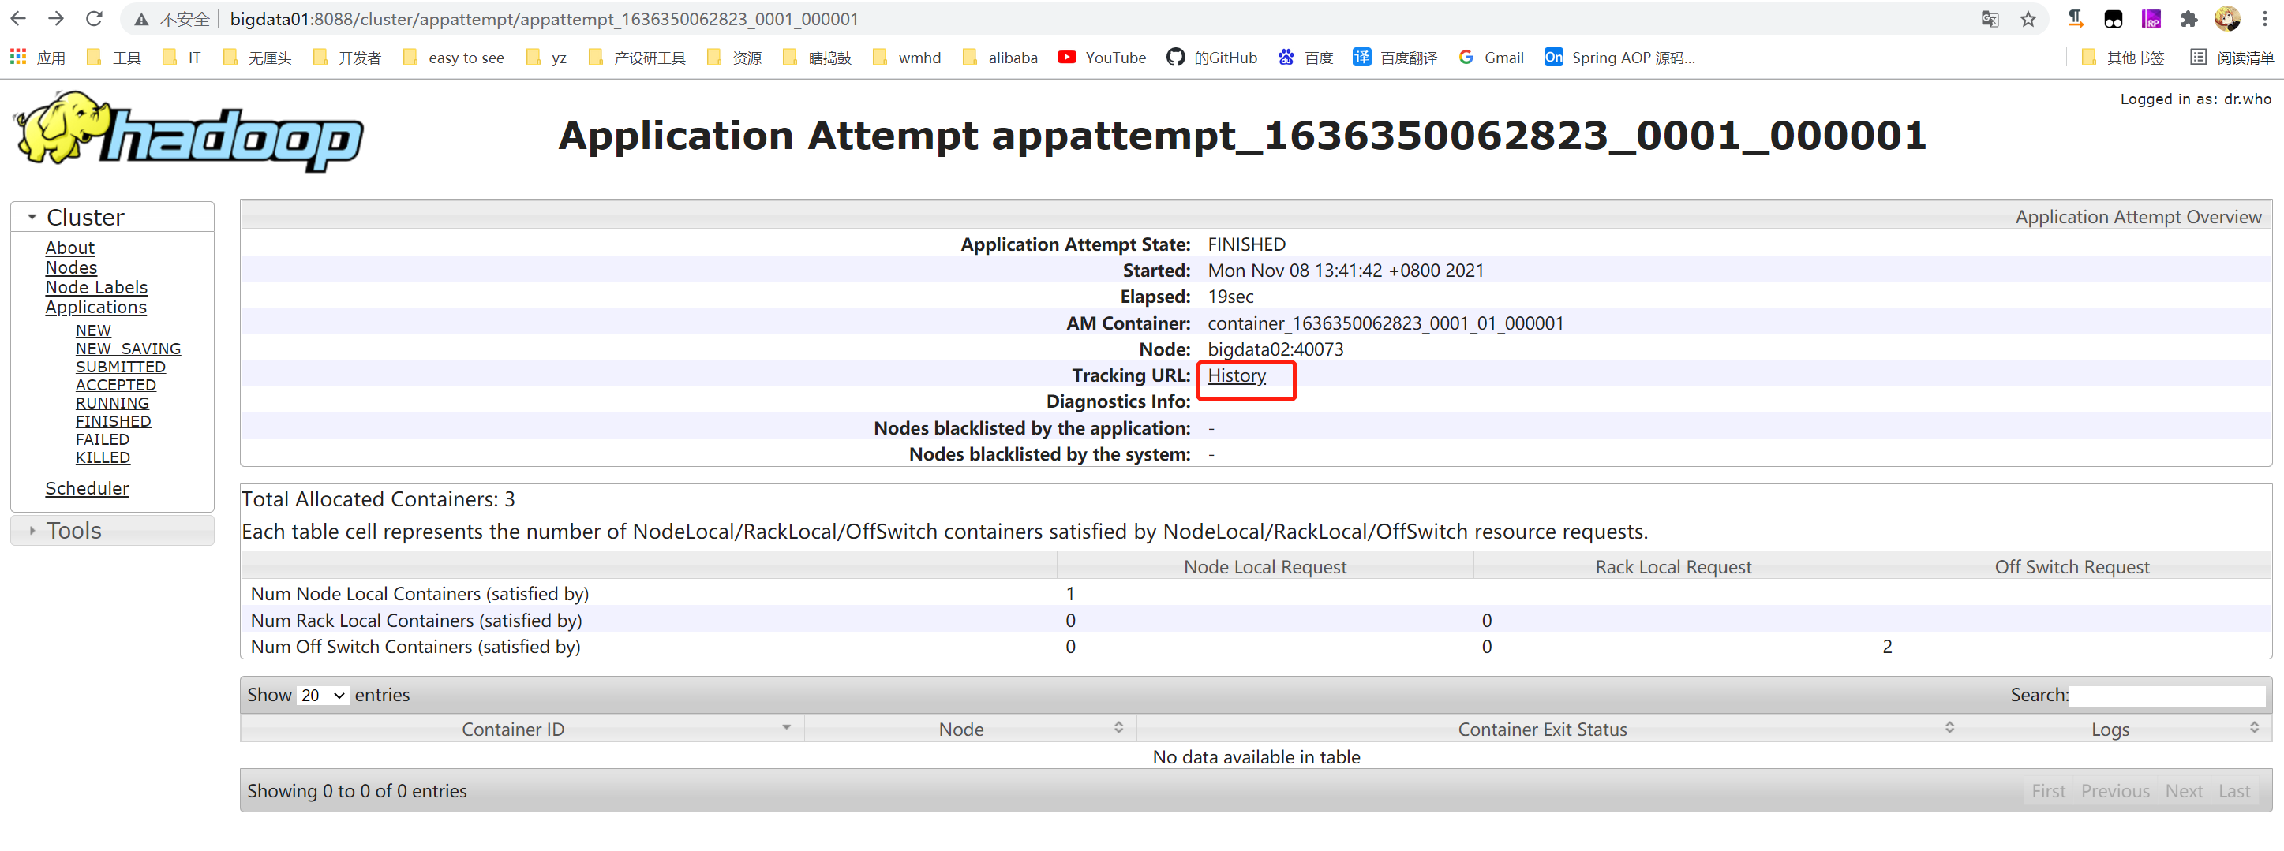This screenshot has width=2284, height=851.
Task: Sort table by Logs column
Action: [2119, 729]
